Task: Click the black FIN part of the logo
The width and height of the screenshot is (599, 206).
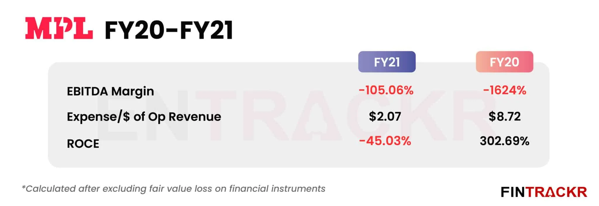Action: point(514,192)
